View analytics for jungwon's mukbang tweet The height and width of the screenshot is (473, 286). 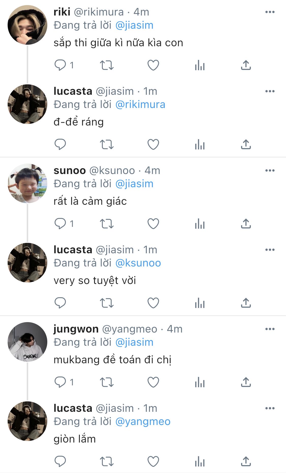pos(200,382)
